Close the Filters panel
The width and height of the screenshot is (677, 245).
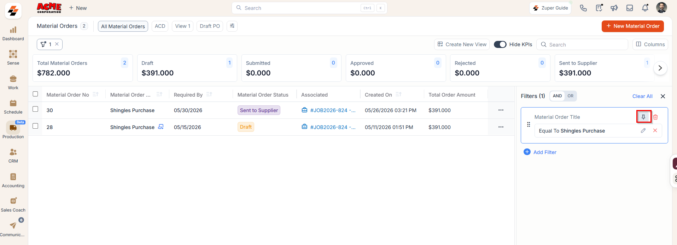(663, 96)
